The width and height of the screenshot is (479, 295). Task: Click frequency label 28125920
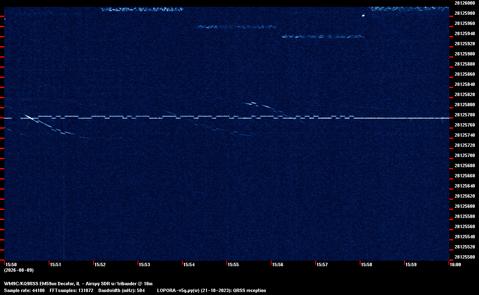coord(465,44)
